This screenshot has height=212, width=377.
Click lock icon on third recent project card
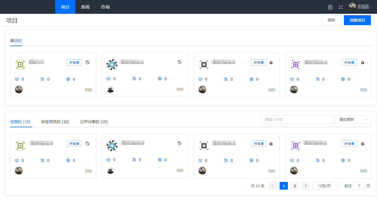pyautogui.click(x=271, y=62)
